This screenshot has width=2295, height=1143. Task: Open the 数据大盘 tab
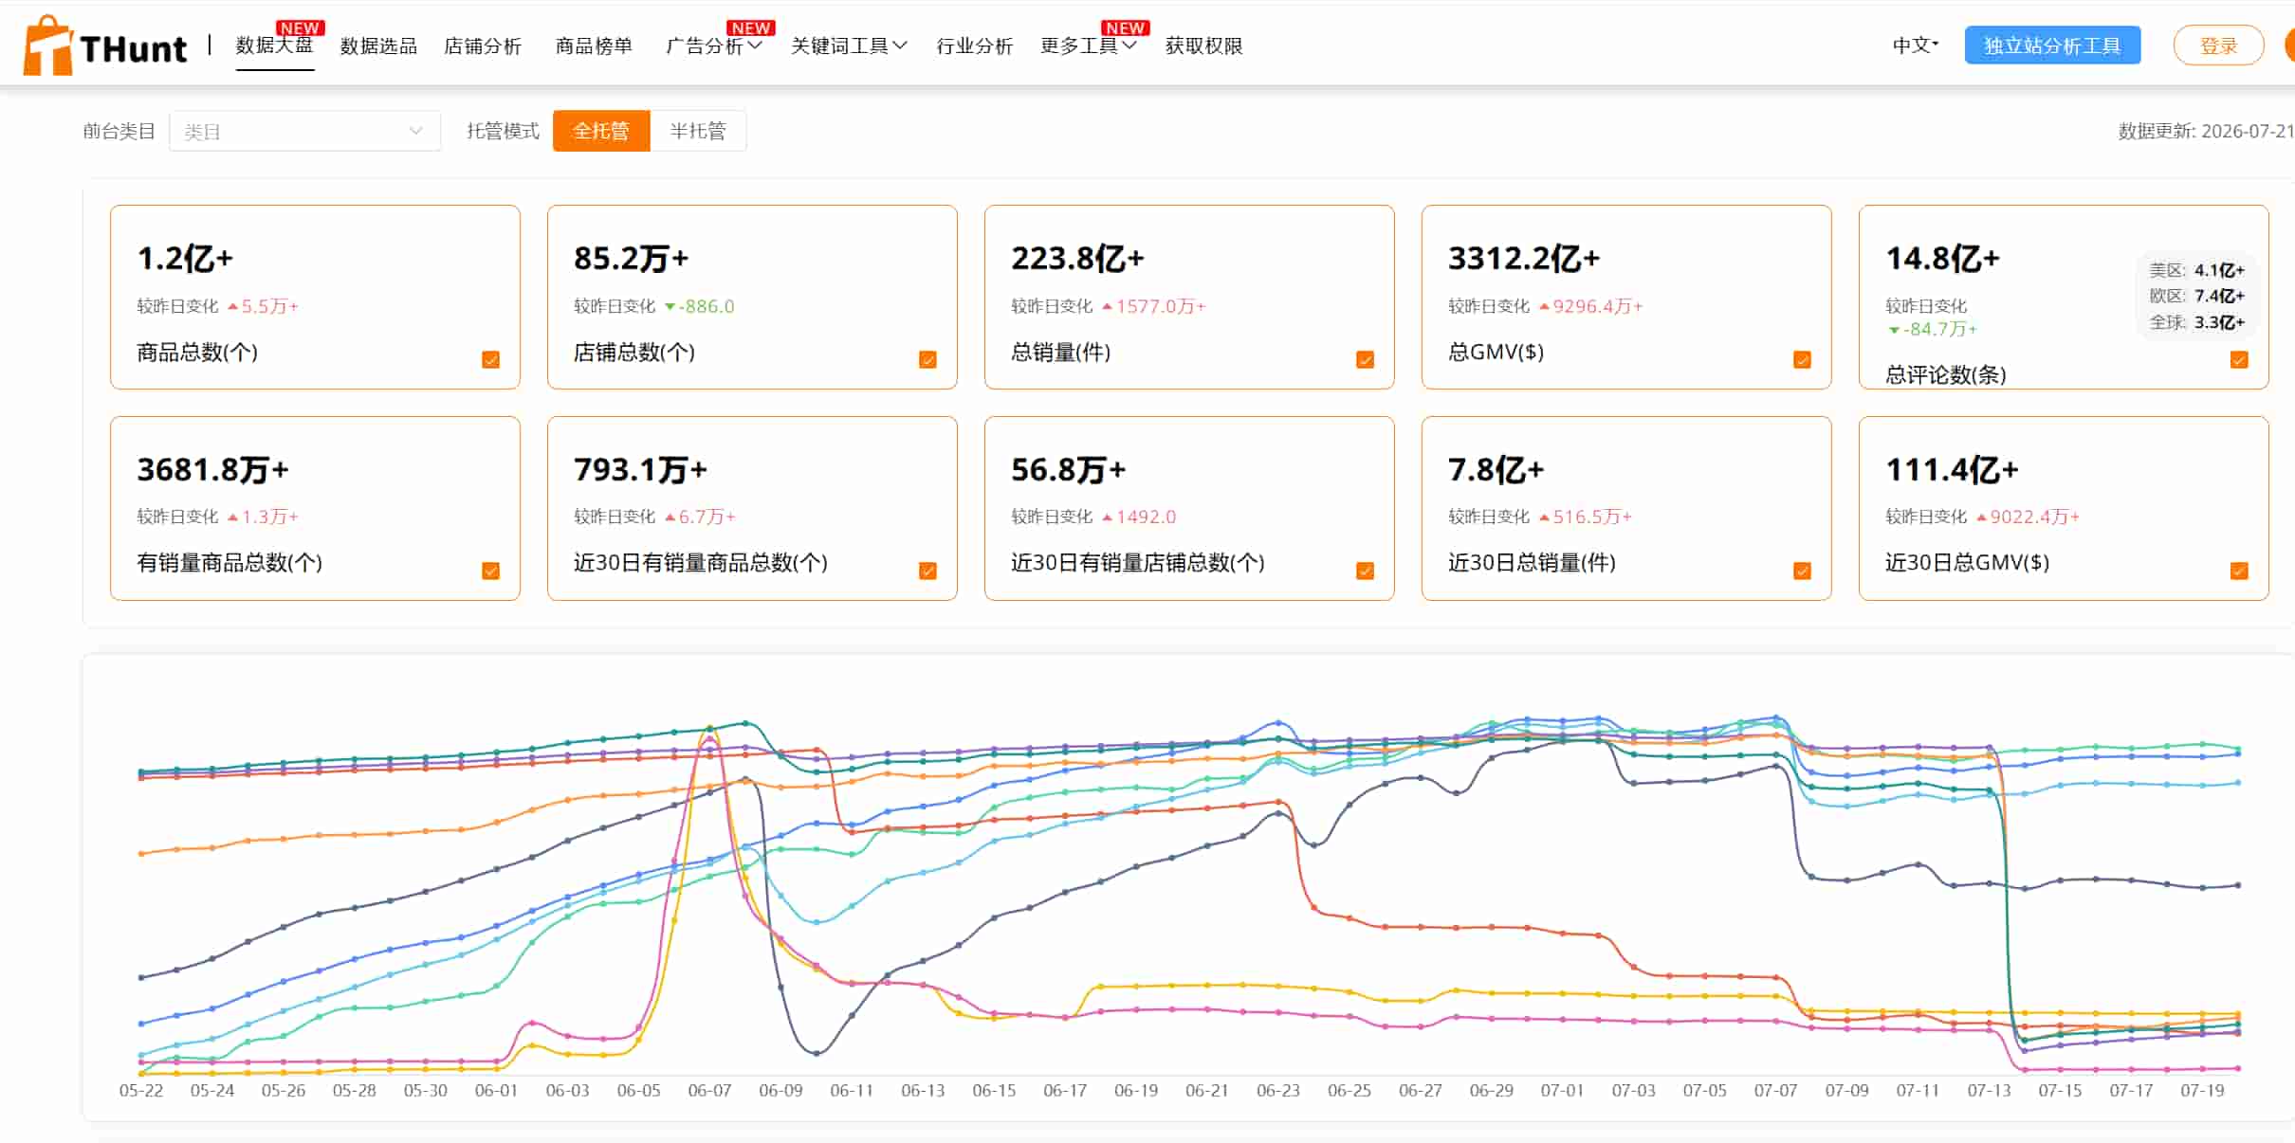(x=274, y=45)
